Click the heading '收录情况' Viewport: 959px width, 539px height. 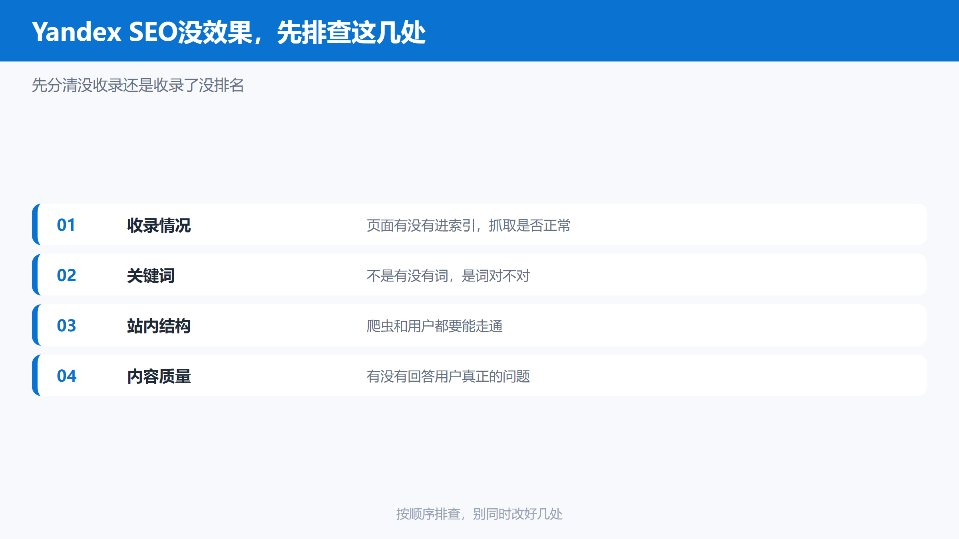[x=159, y=225]
